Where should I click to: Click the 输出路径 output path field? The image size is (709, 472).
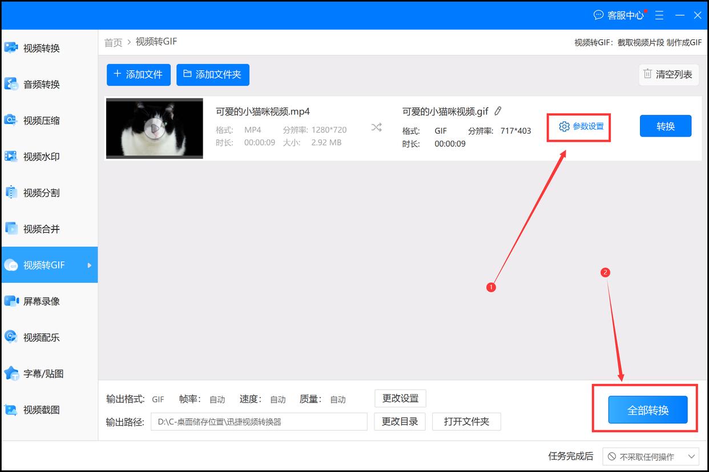point(259,421)
